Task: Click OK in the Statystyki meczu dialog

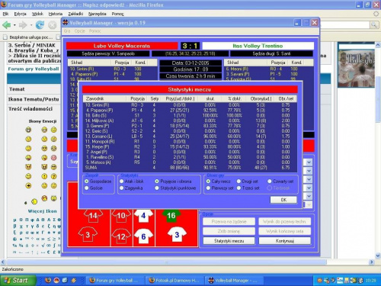Action: 283,200
